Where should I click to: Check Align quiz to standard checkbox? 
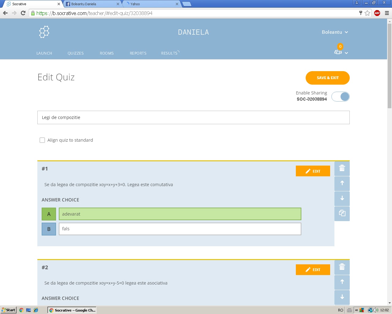pyautogui.click(x=42, y=140)
